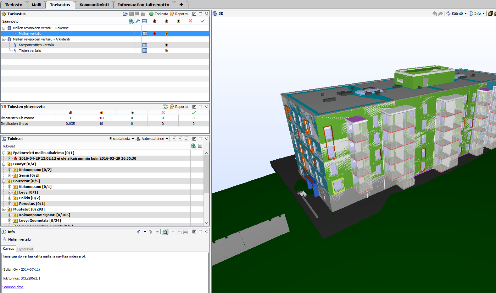Open the Automaattinen dropdown in Tulokset
This screenshot has height=293, width=496.
(x=152, y=139)
